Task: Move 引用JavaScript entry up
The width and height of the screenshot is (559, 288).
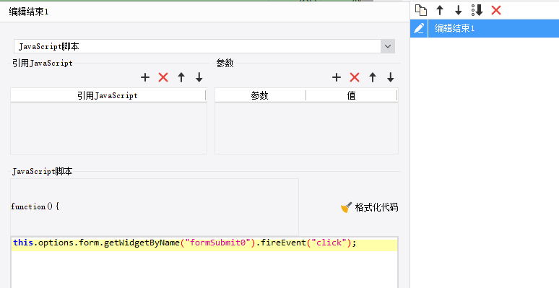Action: pyautogui.click(x=181, y=77)
